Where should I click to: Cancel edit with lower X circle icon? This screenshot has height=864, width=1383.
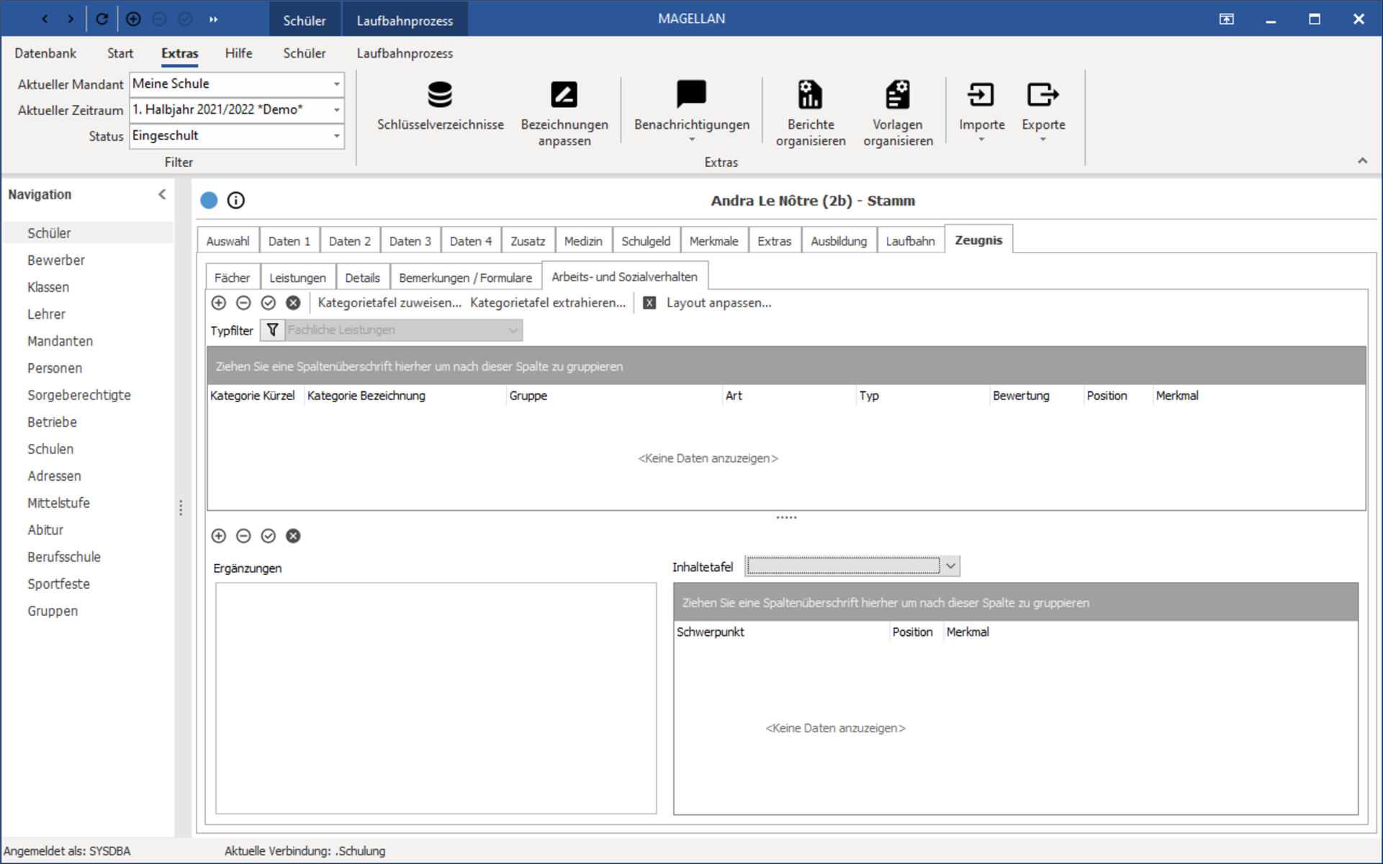(293, 536)
